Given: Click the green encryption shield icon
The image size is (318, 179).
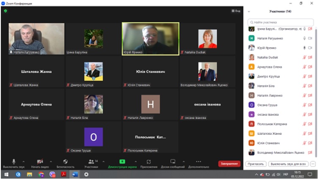Looking at the screenshot, I should tap(6, 11).
